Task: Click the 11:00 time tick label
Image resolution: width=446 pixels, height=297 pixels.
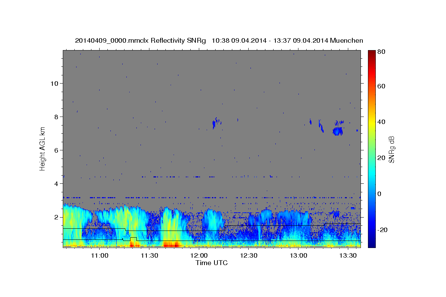Action: pyautogui.click(x=100, y=255)
